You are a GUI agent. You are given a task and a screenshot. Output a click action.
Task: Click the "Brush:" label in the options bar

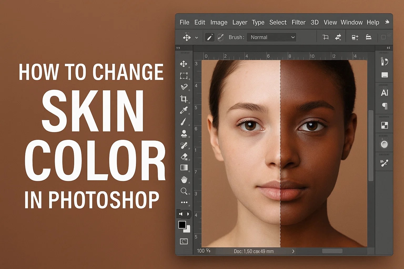coord(236,37)
